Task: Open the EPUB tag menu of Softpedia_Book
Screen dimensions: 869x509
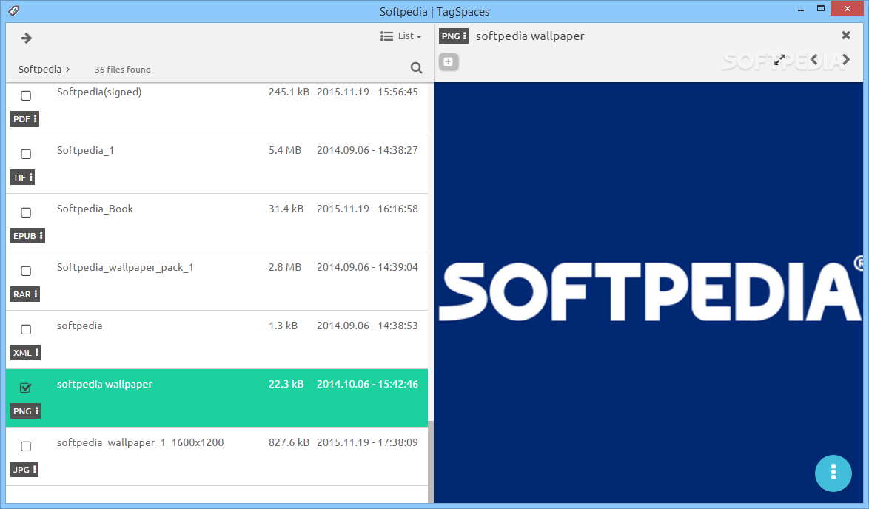Action: pyautogui.click(x=27, y=236)
